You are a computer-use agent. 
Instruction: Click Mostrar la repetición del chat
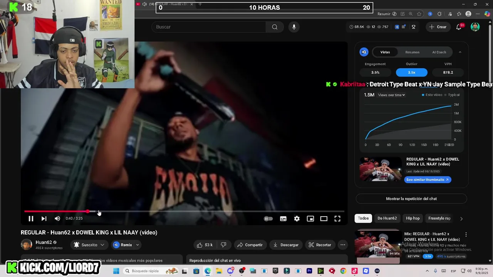click(x=411, y=199)
